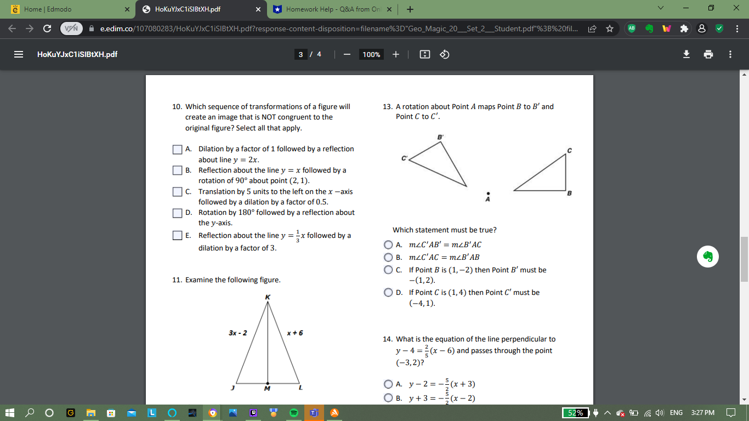The image size is (749, 421).
Task: Open the print dialog via printer icon
Action: (708, 54)
